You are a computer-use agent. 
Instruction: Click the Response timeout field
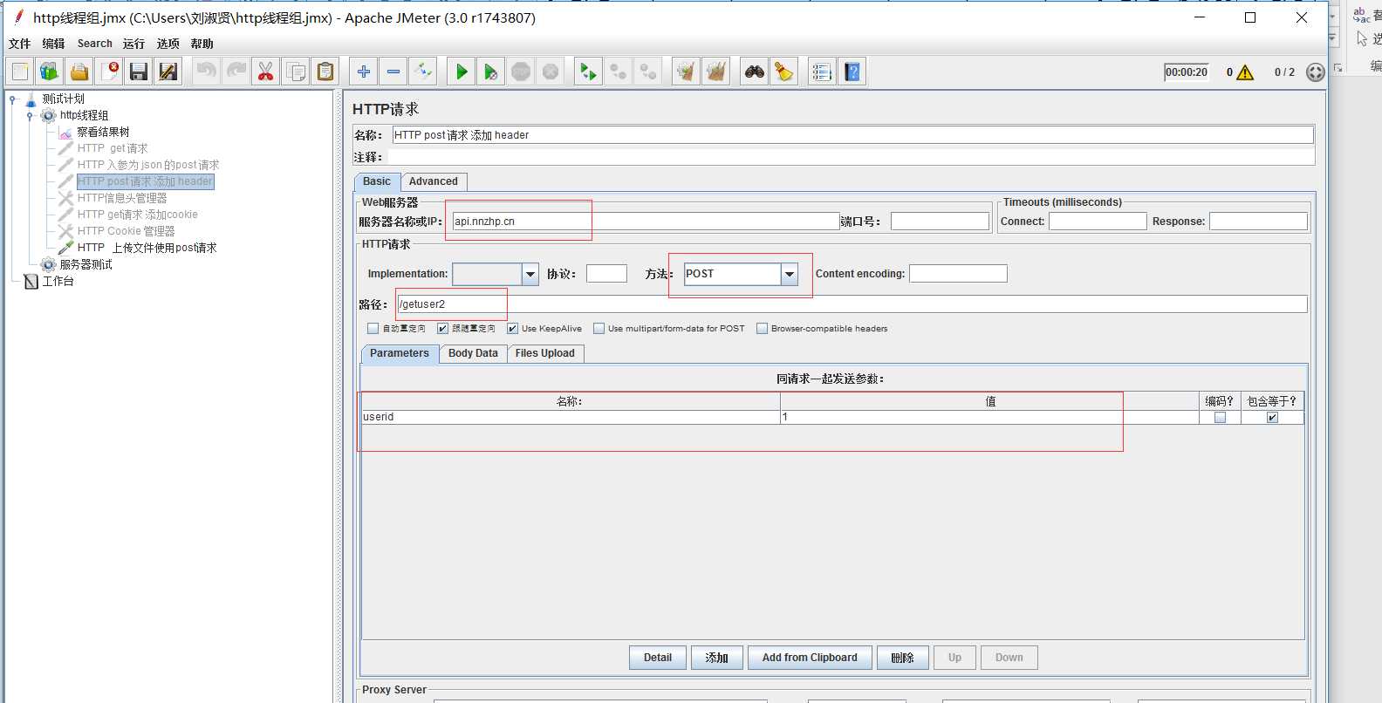click(x=1258, y=222)
